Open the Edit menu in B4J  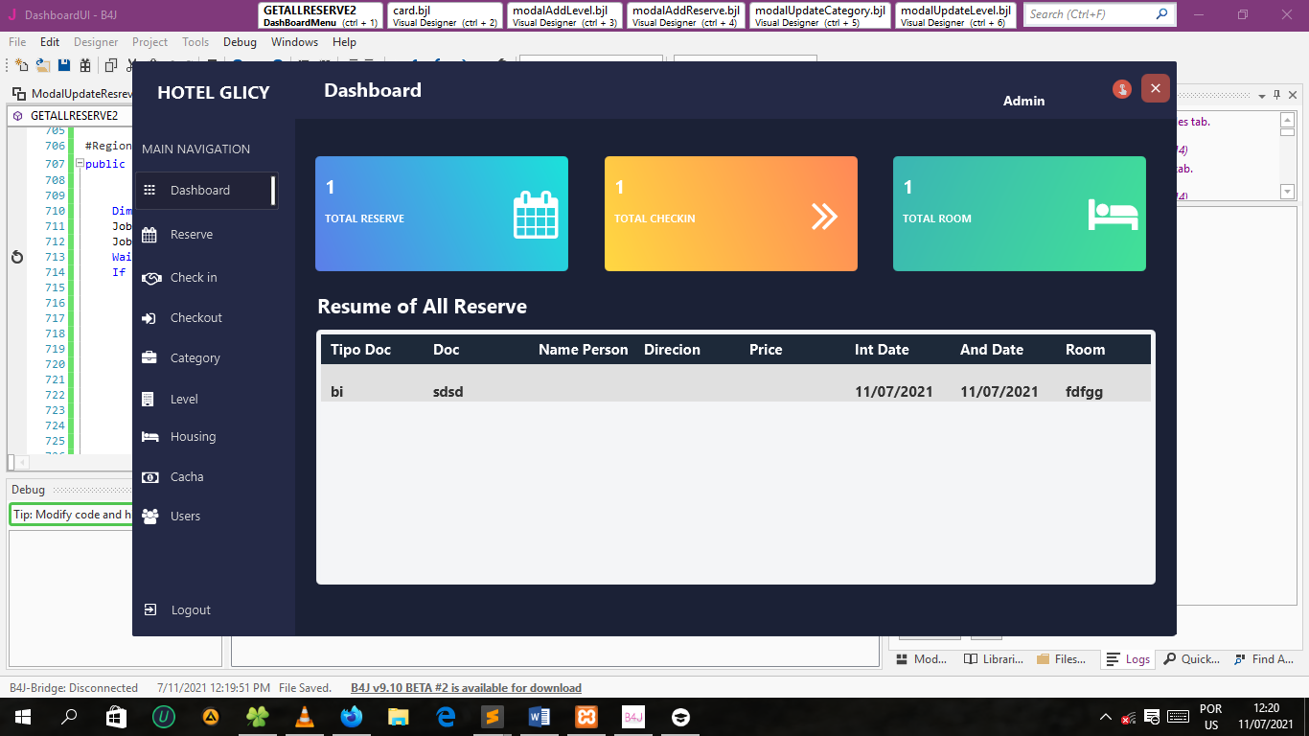[50, 42]
